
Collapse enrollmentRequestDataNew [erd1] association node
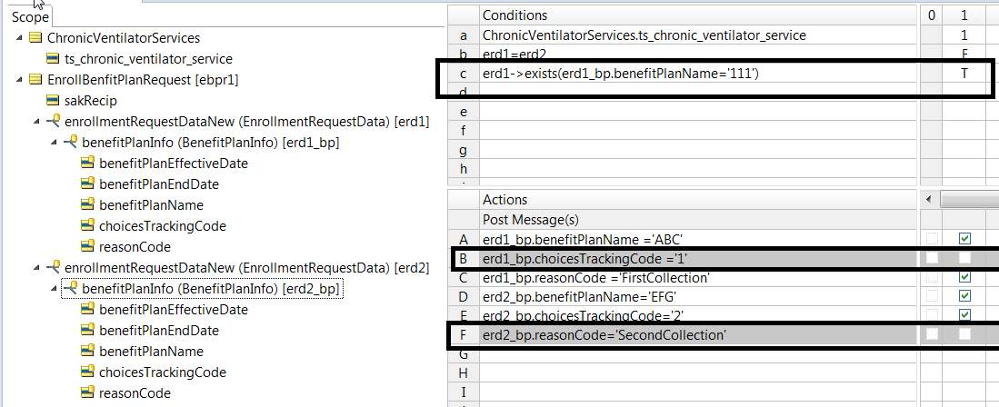pyautogui.click(x=37, y=121)
